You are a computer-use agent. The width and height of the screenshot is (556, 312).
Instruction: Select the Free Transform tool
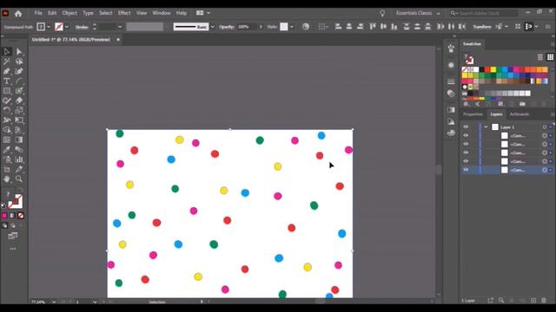point(19,120)
